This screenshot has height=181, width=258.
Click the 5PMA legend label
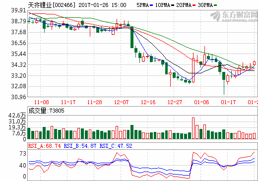[142, 5]
